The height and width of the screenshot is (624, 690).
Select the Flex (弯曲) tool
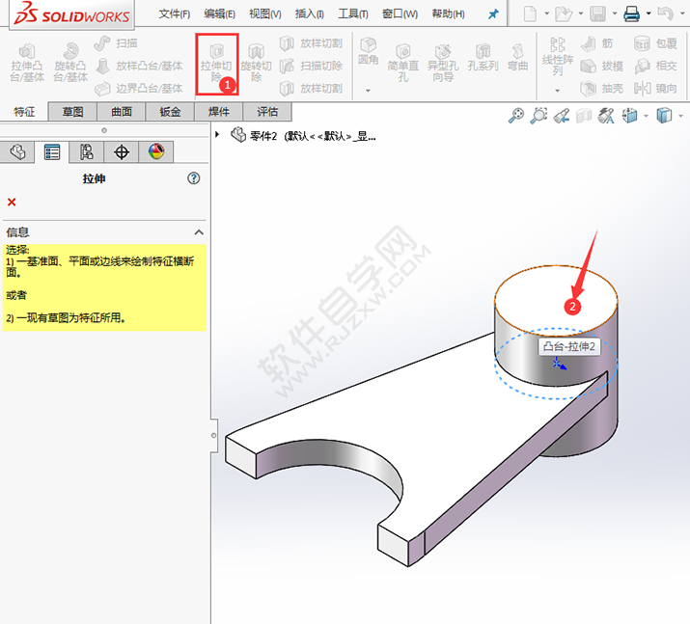click(517, 58)
